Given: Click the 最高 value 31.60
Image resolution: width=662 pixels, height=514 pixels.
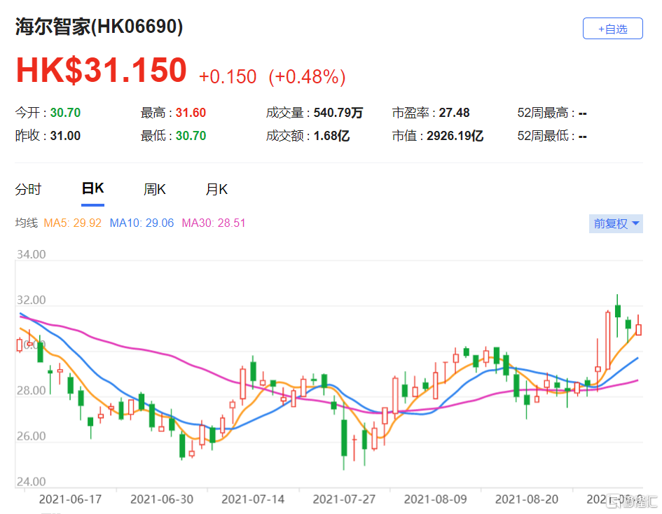Looking at the screenshot, I should point(191,113).
